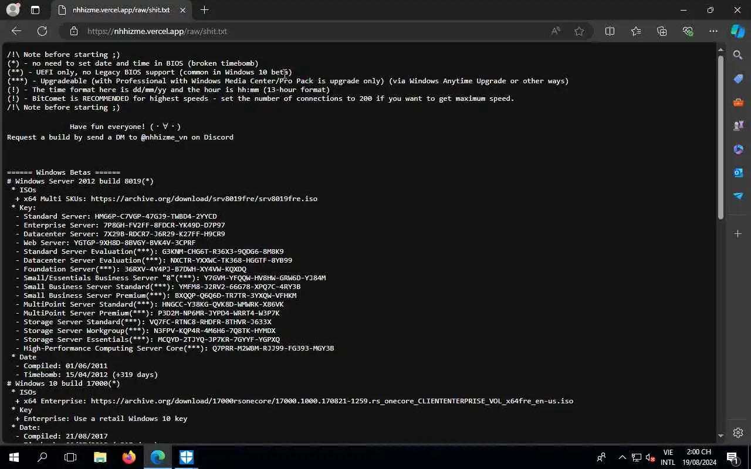Click the '# Windows 10 build 17000' heading
751x469 pixels.
pyautogui.click(x=63, y=383)
